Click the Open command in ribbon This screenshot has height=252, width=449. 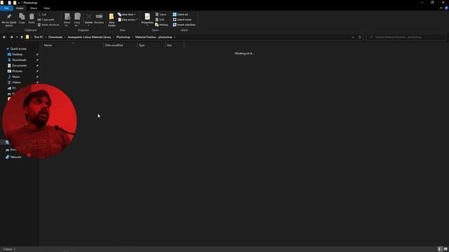(161, 14)
